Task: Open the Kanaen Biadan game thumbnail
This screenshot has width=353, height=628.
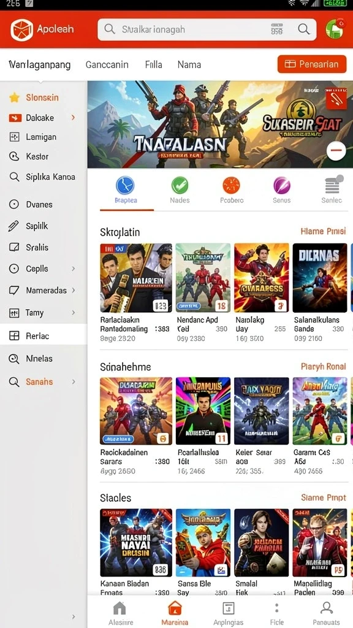Action: coord(136,543)
